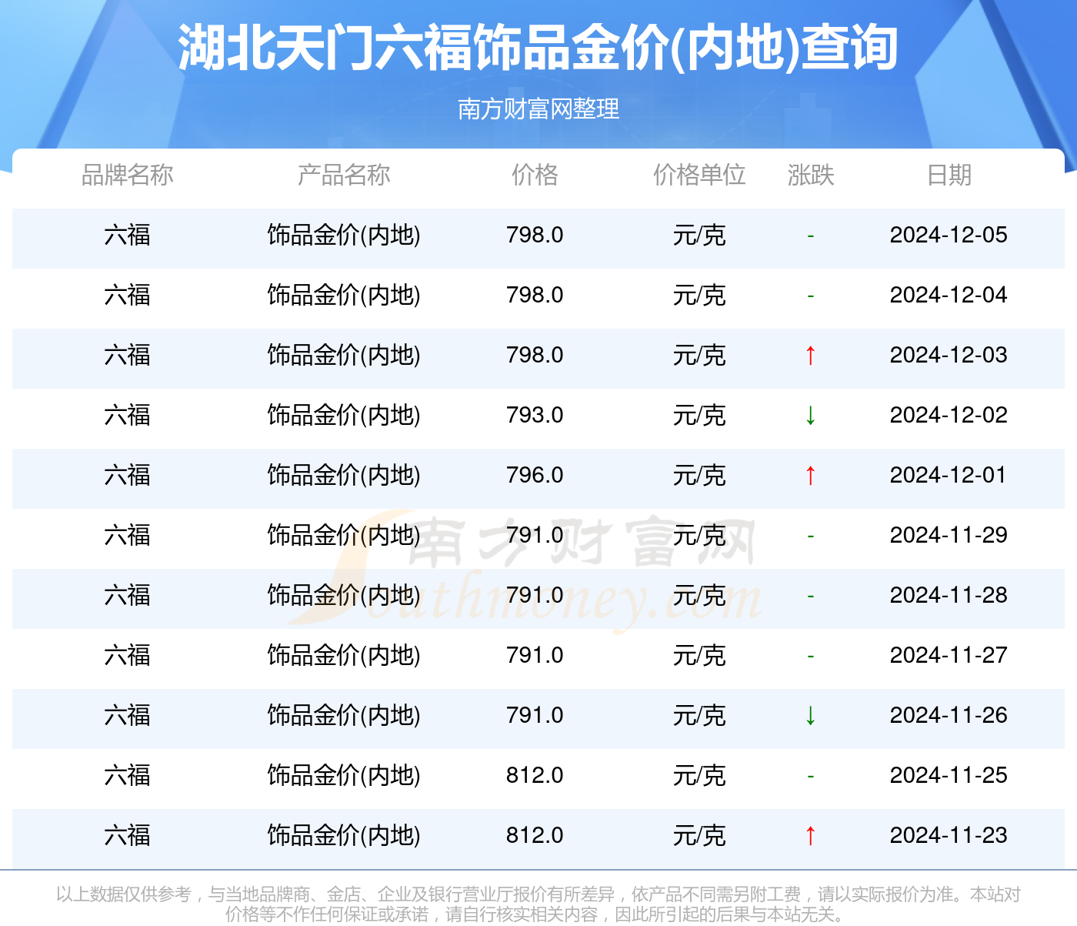Click price 791.0 in the 2024-11-26 row
Viewport: 1077px width, 926px height.
535,715
